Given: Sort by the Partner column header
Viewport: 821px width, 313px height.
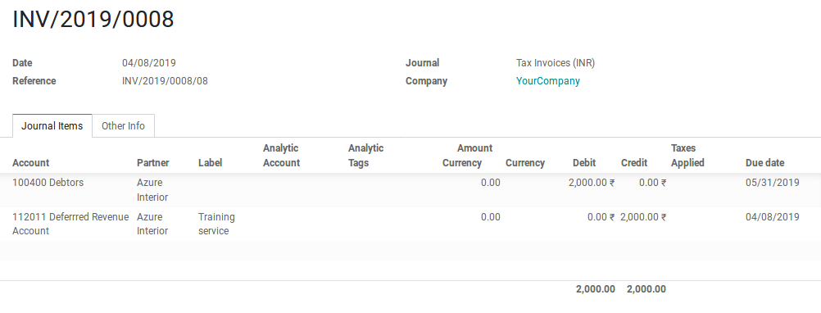Looking at the screenshot, I should pyautogui.click(x=153, y=163).
